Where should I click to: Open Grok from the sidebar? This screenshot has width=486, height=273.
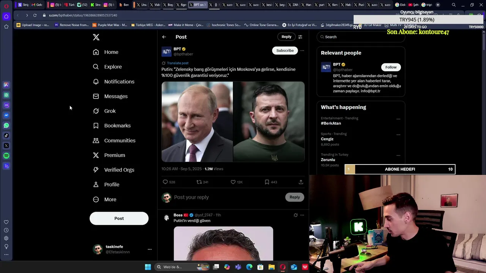104,111
